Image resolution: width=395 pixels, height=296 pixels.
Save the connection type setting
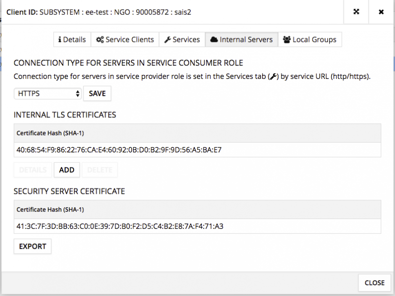coord(97,93)
